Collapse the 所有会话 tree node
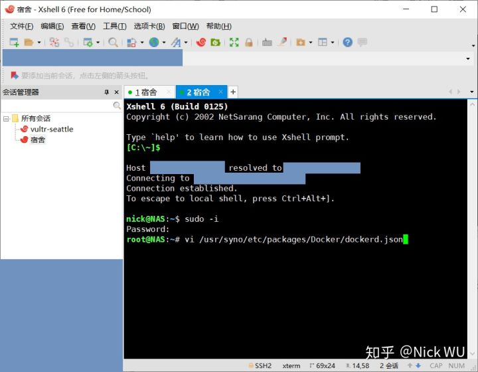Viewport: 478px width, 372px height. pos(6,119)
